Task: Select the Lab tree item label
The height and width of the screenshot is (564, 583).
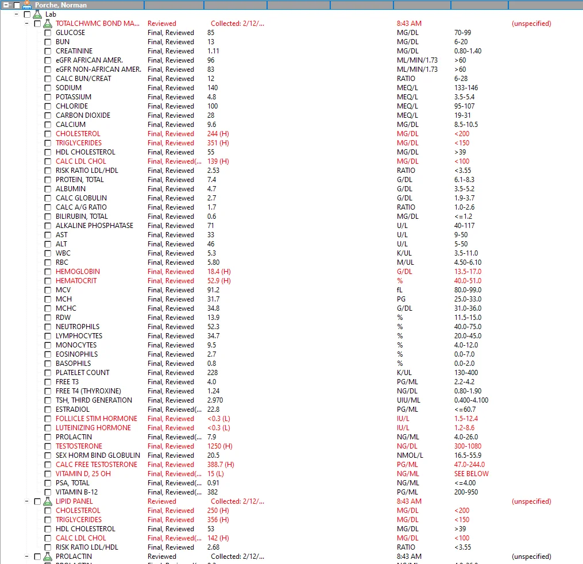Action: tap(51, 14)
